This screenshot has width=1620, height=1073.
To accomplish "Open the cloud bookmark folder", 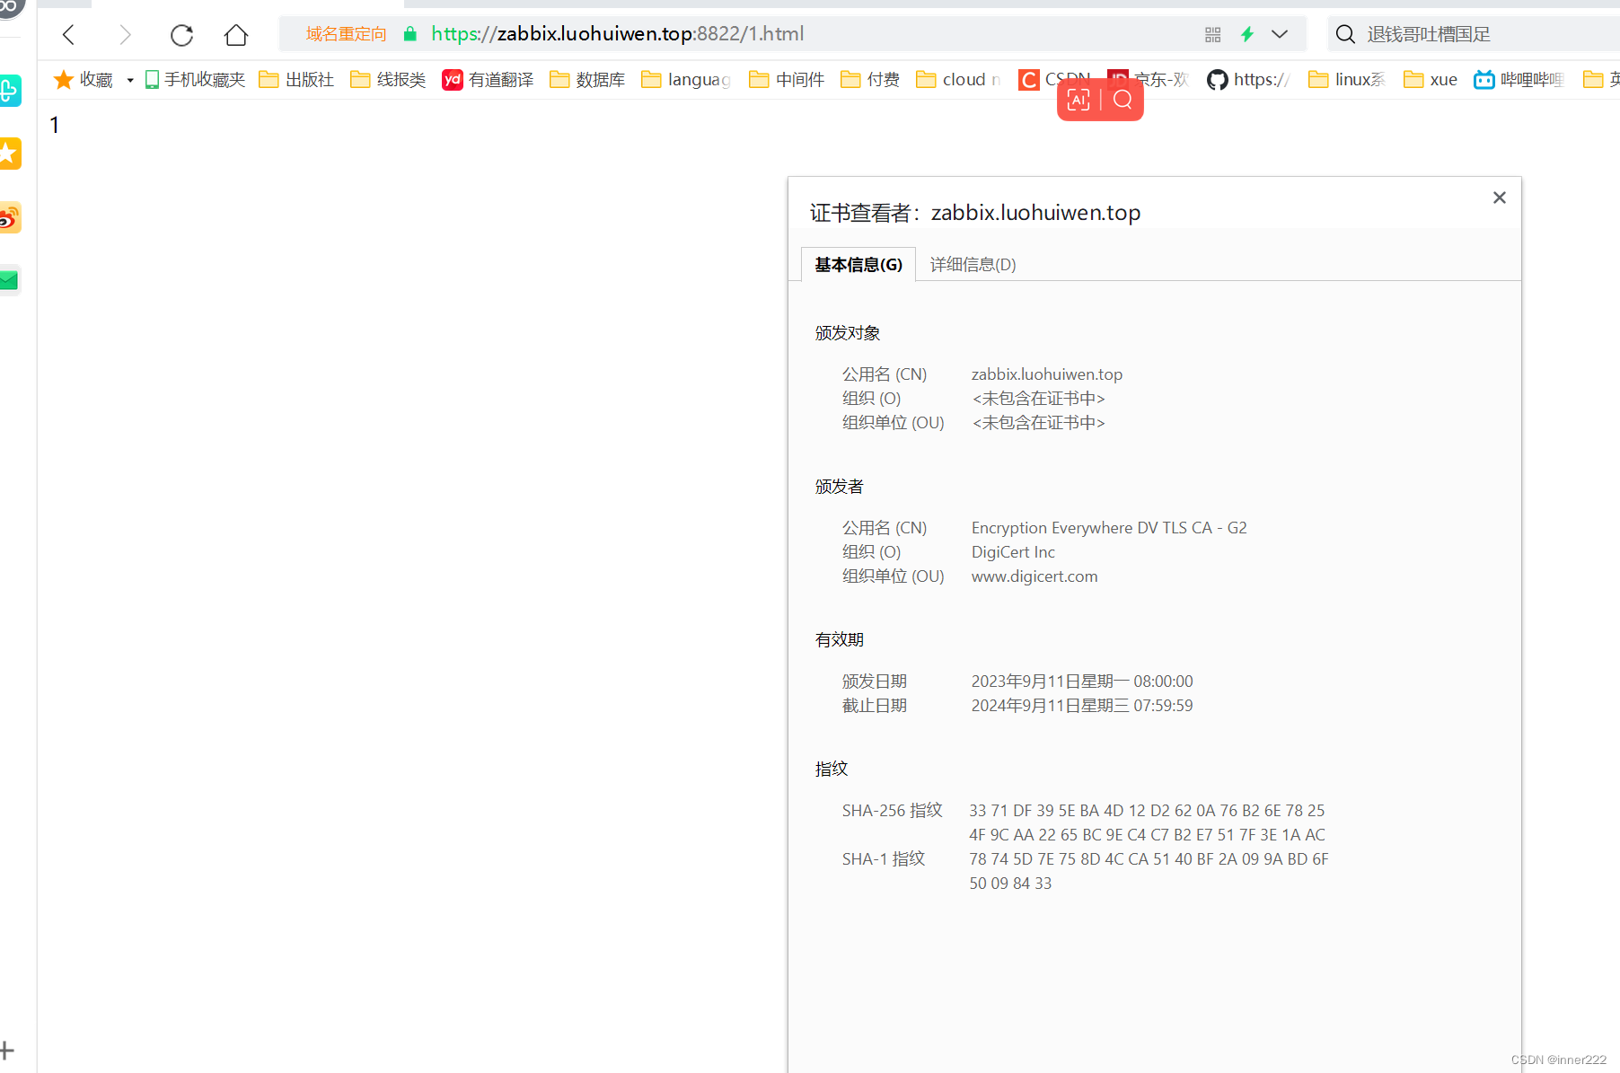I will coord(958,80).
